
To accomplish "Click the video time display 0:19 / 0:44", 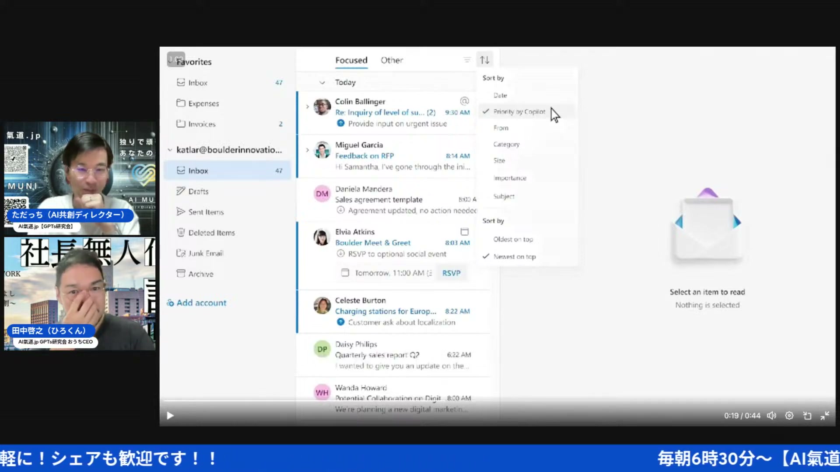I will (x=742, y=416).
